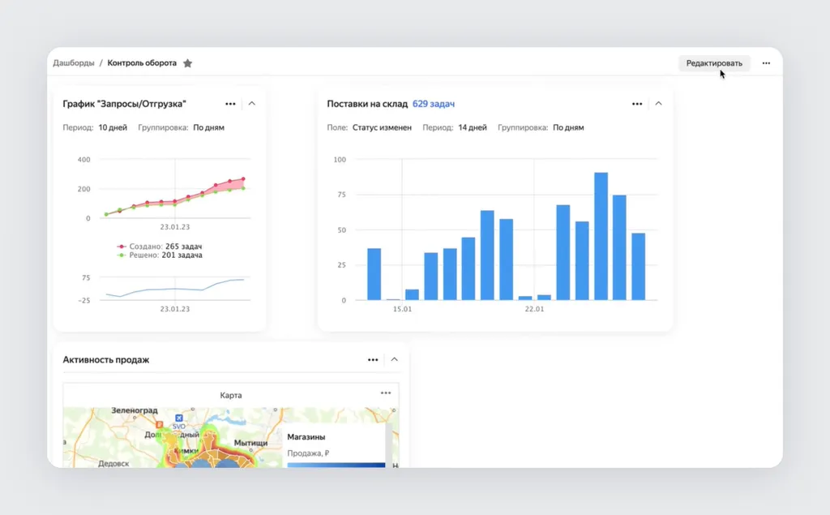Click the last red data point of Создано line

coord(243,179)
